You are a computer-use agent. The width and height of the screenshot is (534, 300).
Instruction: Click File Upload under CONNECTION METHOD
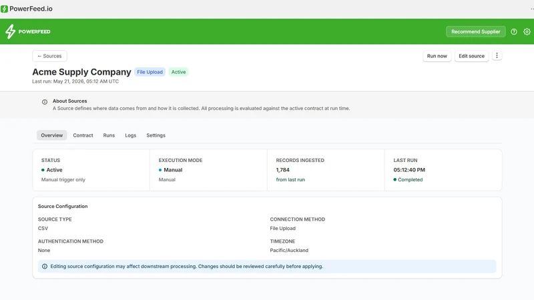[x=282, y=229]
